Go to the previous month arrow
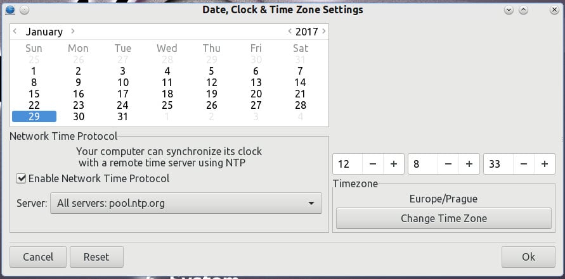Viewport: 565px width, 279px height. tap(15, 31)
